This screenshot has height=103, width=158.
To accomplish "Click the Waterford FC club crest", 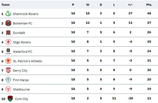I will (8, 51).
